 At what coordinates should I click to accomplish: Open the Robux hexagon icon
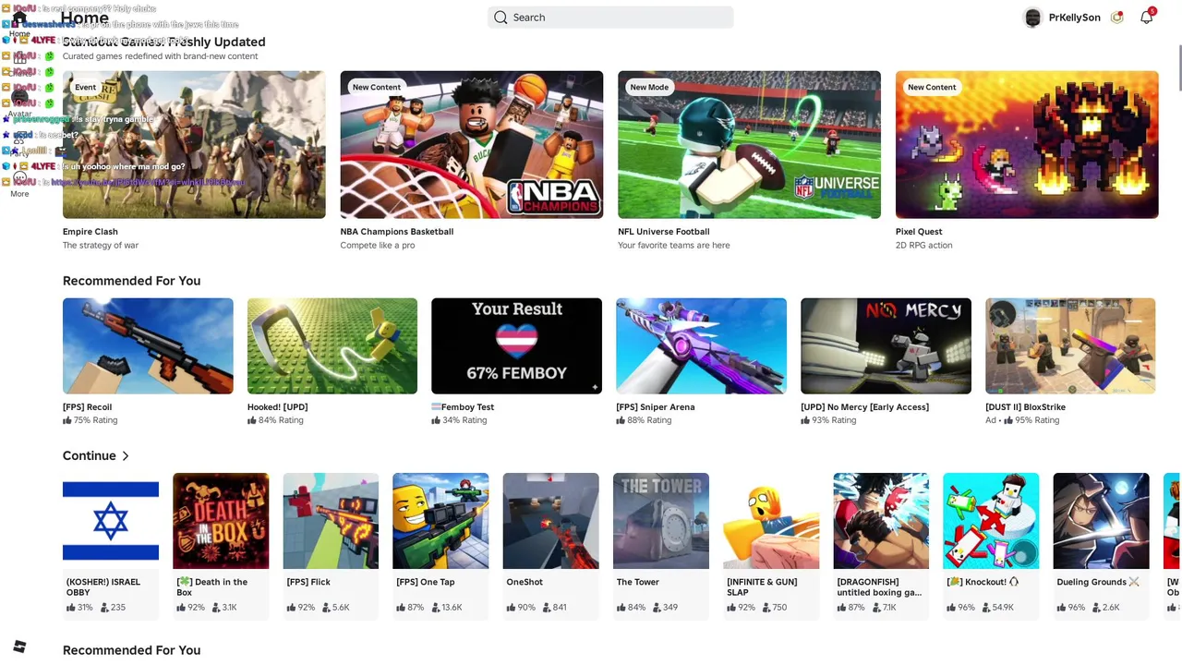[1116, 18]
